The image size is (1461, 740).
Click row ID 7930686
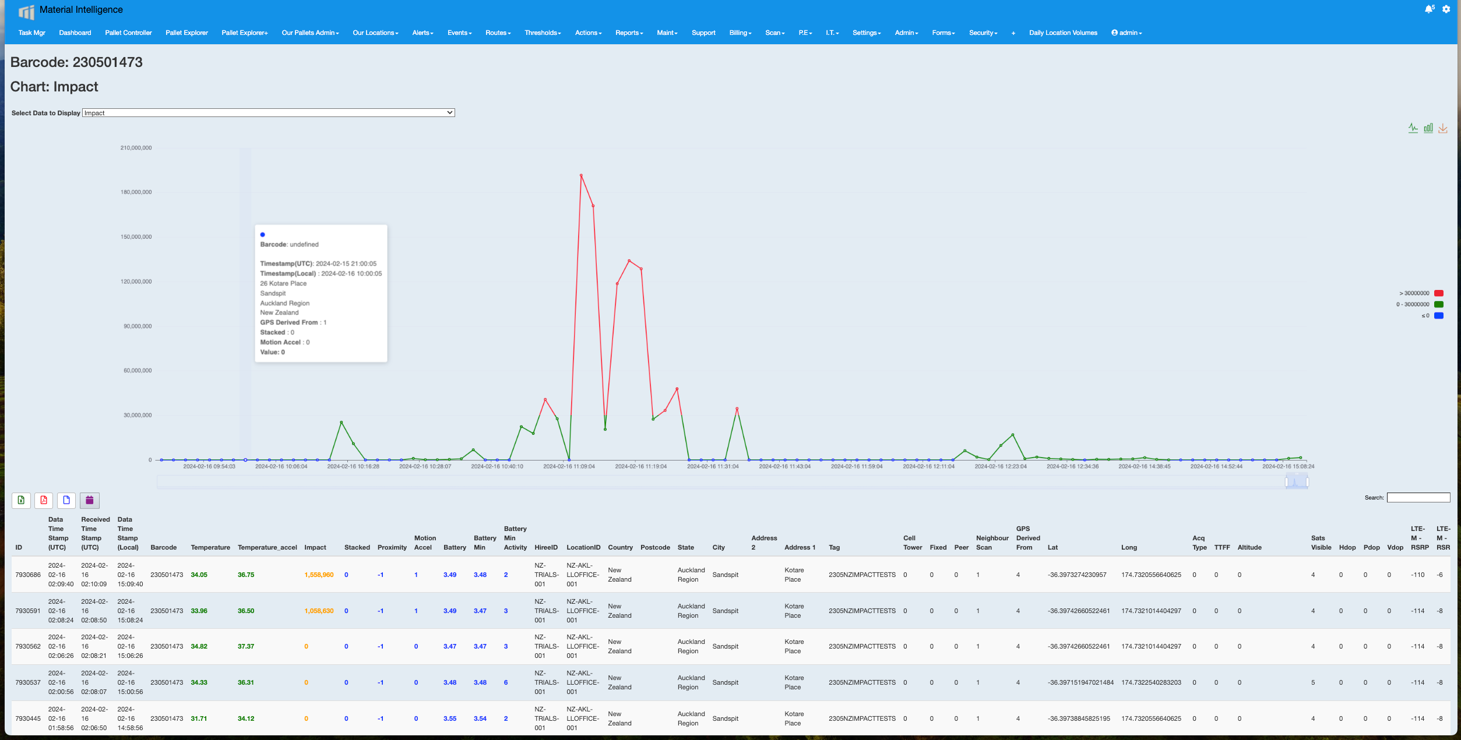point(28,575)
